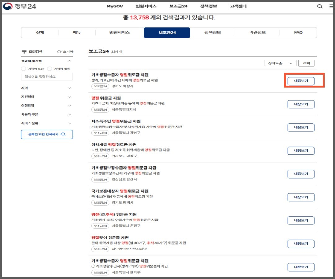This screenshot has width=335, height=279.
Task: Click the 검색어를 입력하세요 input field
Action: pyautogui.click(x=47, y=77)
